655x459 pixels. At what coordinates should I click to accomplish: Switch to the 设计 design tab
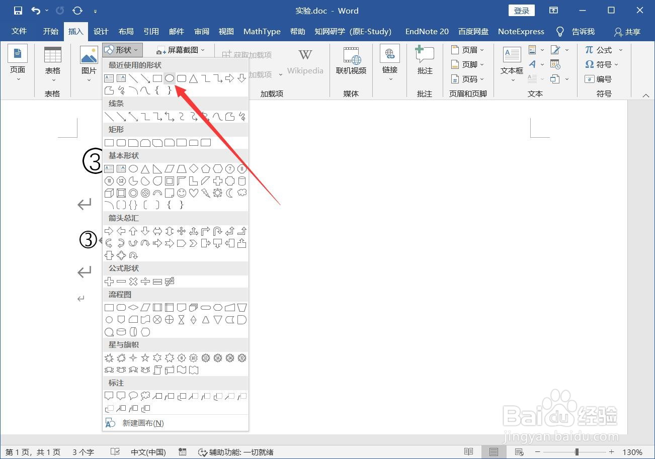tap(101, 31)
